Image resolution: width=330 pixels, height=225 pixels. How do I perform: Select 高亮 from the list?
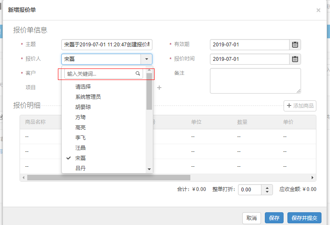click(x=80, y=128)
